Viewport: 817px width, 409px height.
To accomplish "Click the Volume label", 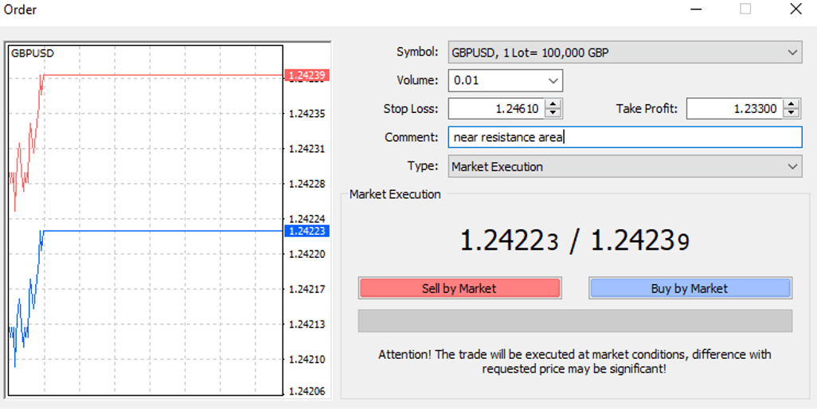I will pos(417,80).
